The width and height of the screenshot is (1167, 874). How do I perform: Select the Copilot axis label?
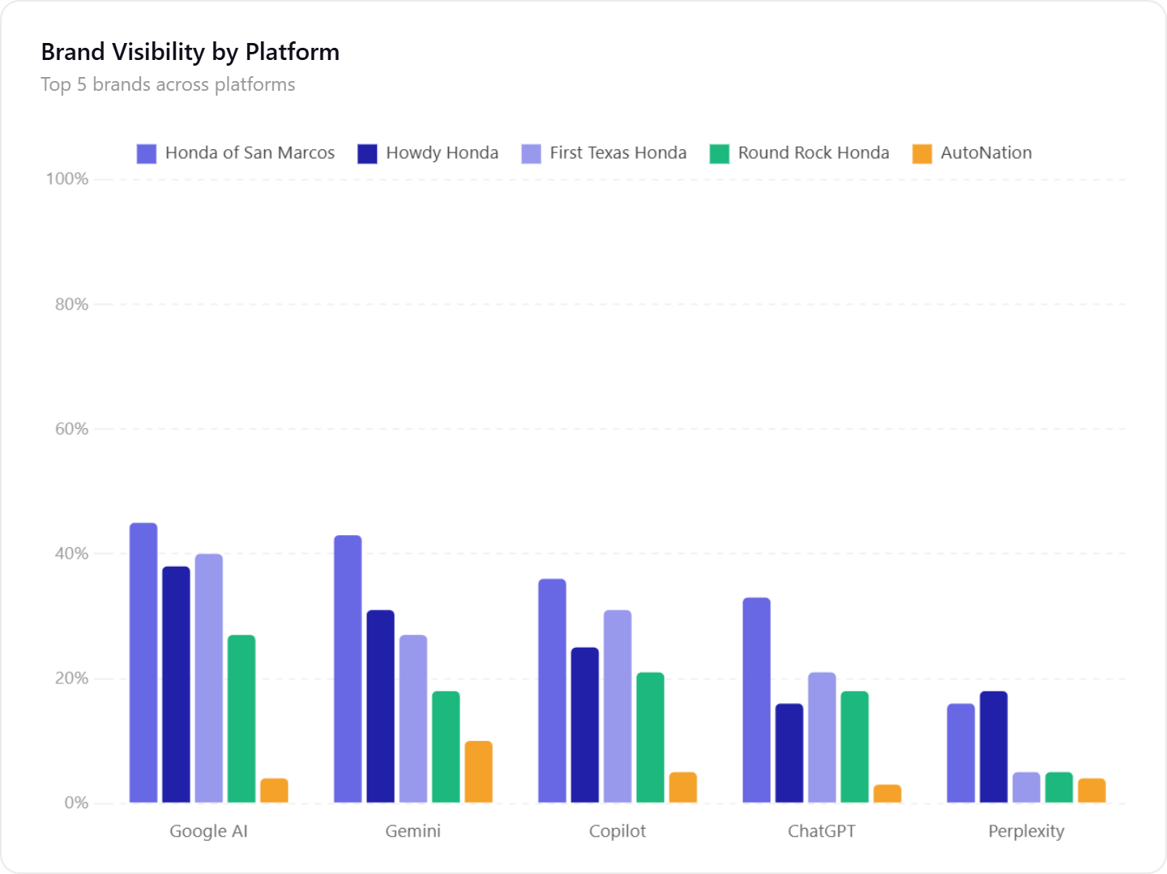click(x=618, y=830)
